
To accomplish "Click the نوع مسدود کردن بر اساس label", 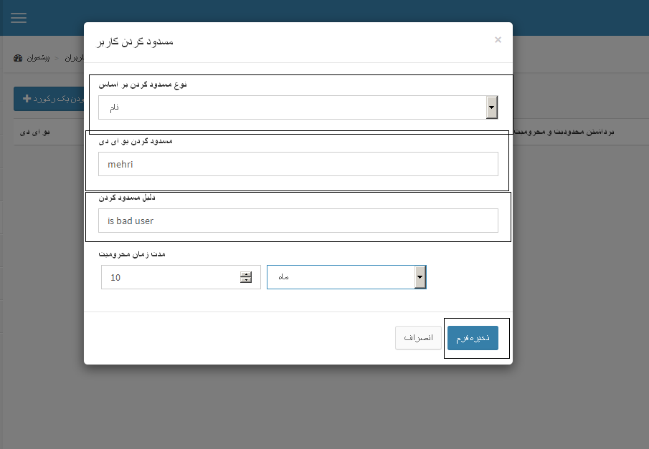I will point(143,85).
